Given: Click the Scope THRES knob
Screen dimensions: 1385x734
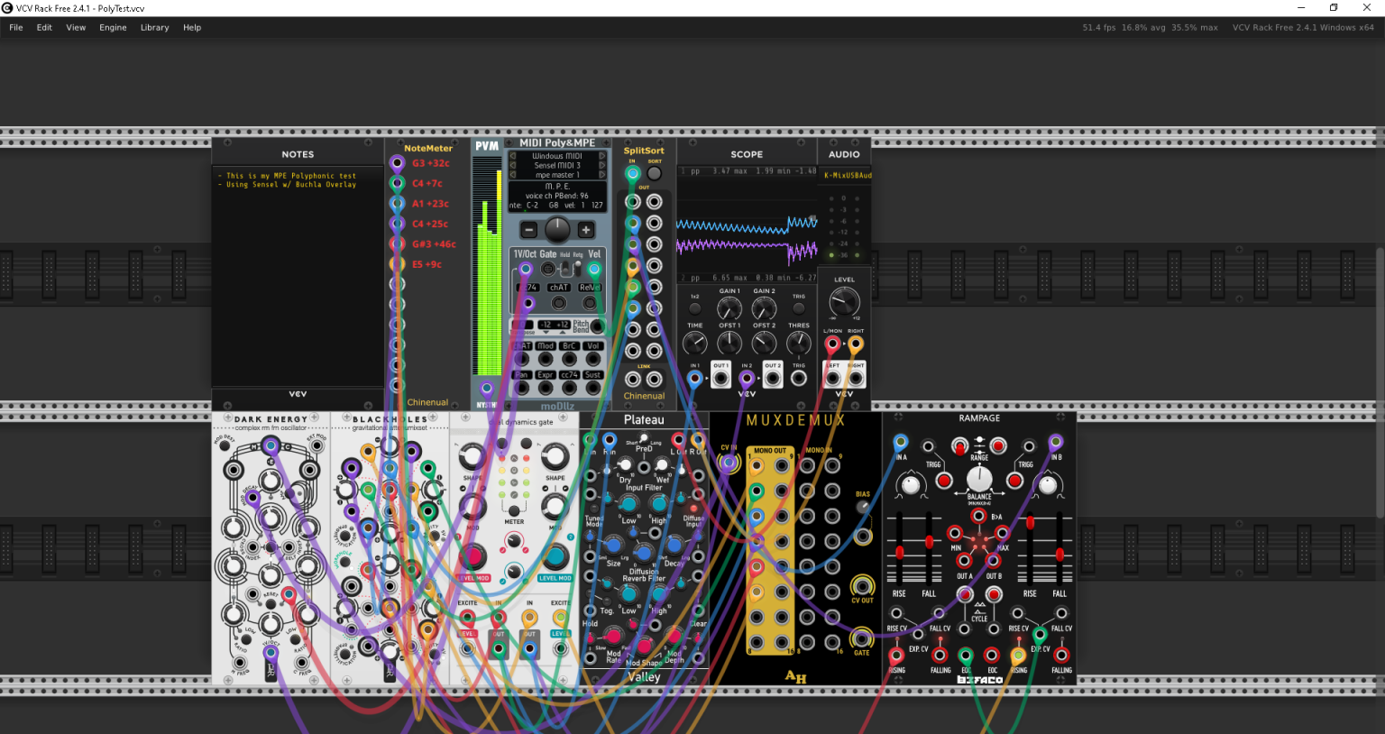Looking at the screenshot, I should [x=799, y=343].
